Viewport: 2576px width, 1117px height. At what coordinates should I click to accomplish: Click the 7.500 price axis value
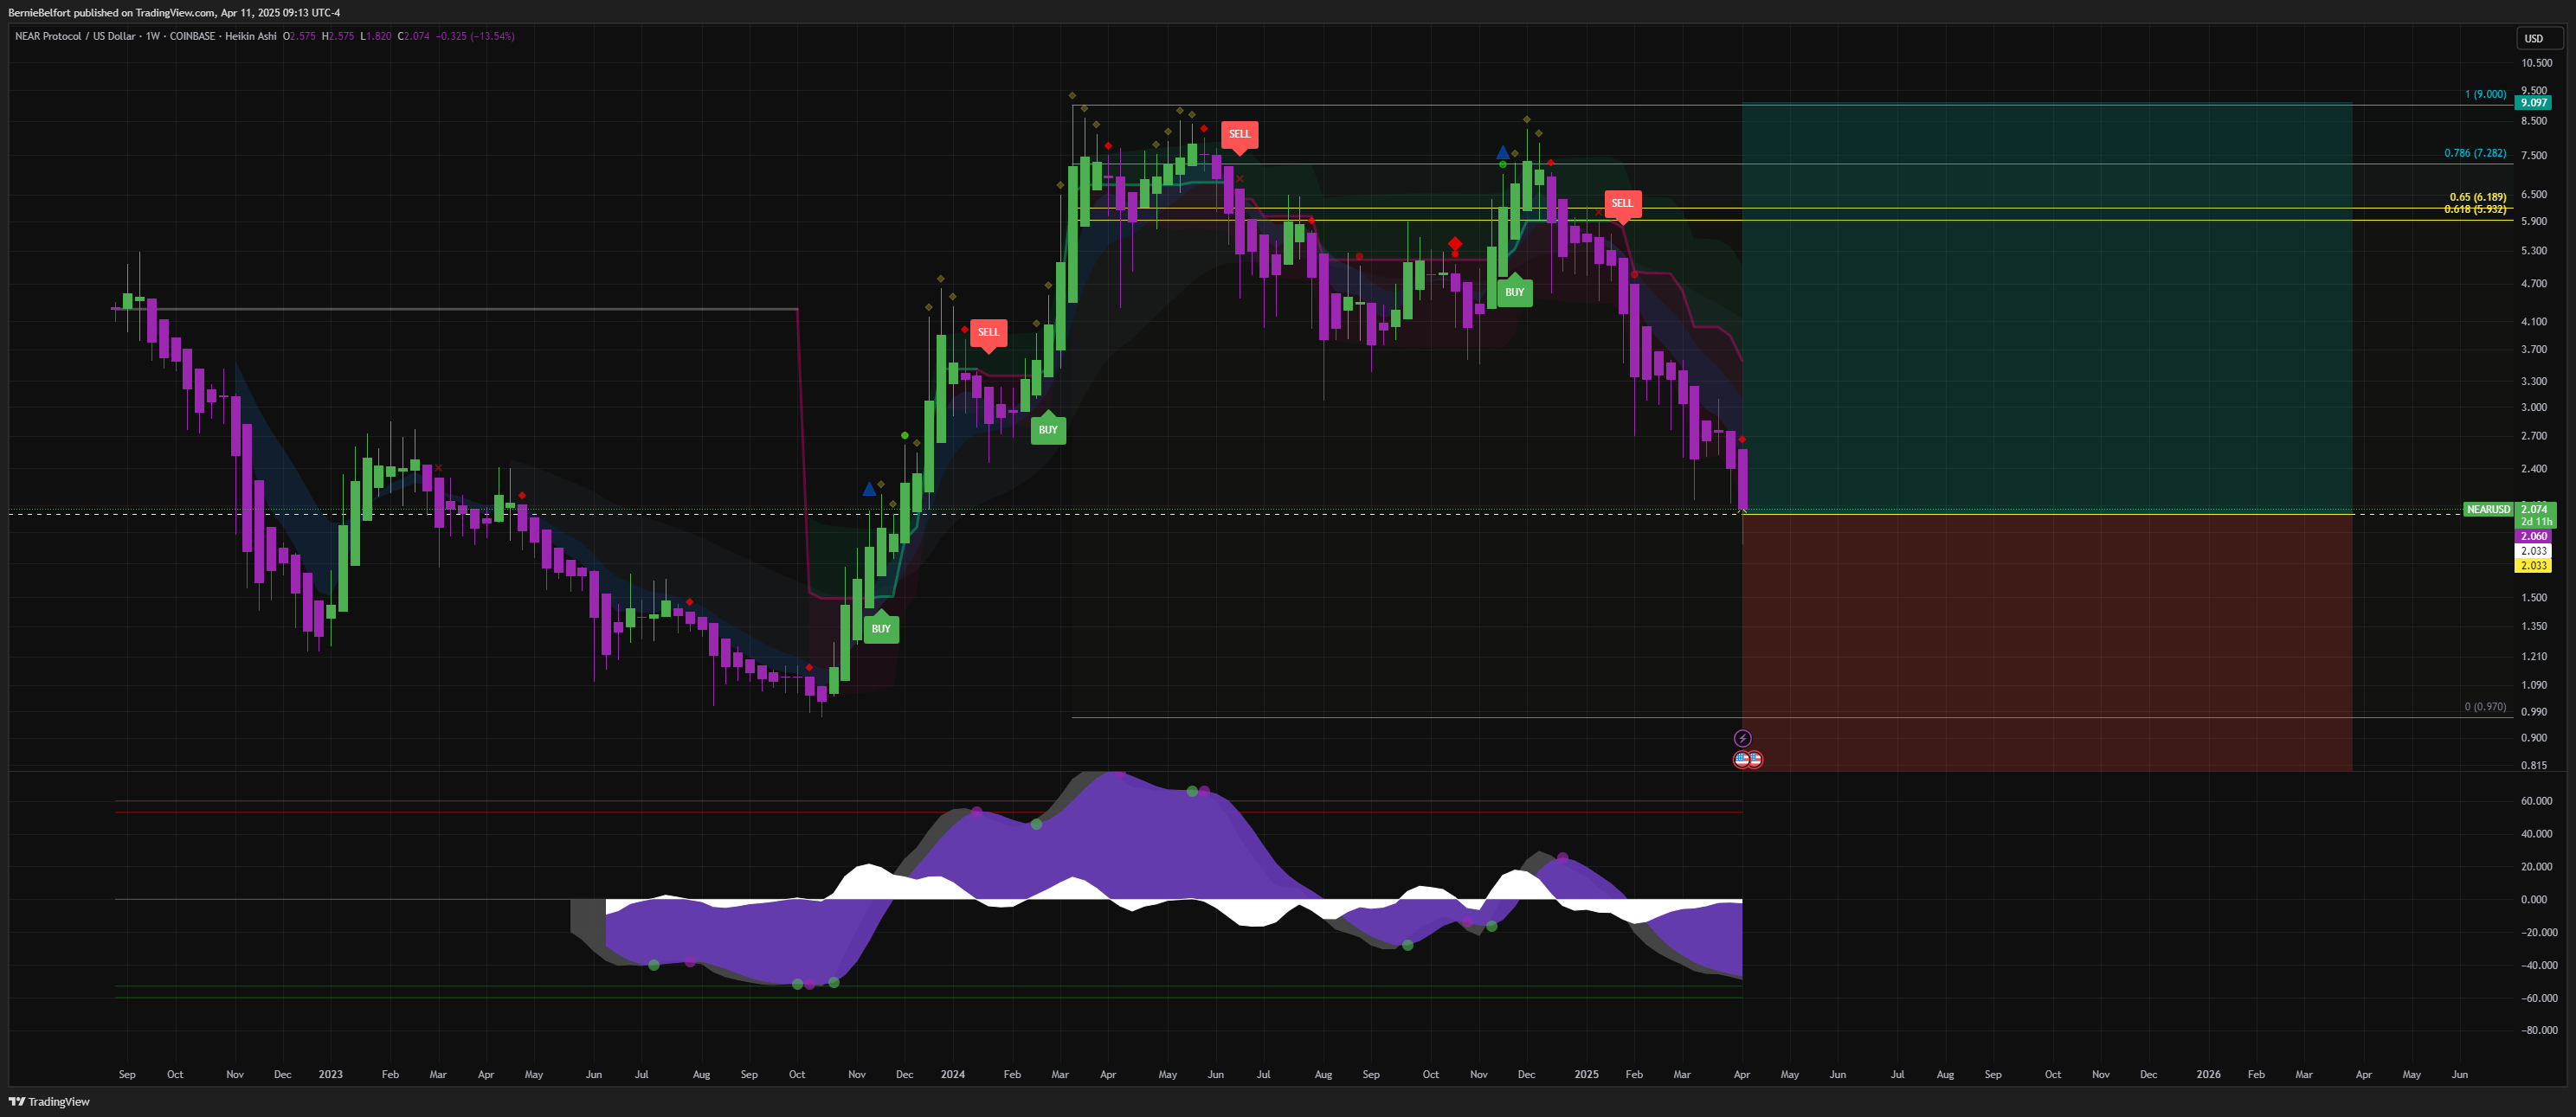[x=2534, y=156]
